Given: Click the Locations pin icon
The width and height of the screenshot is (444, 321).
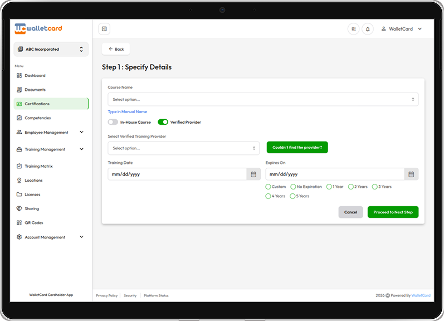Looking at the screenshot, I should click(19, 180).
